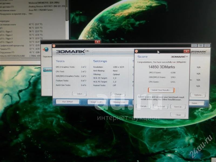Click the Resolution value 1280 x 1024
Screen dimensions: 216x162
118,67
